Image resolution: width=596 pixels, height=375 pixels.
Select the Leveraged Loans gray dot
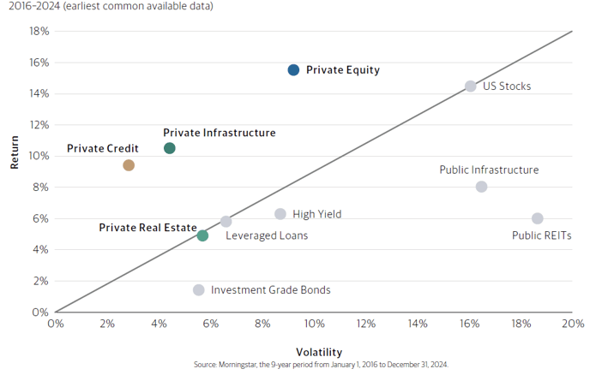coord(226,221)
